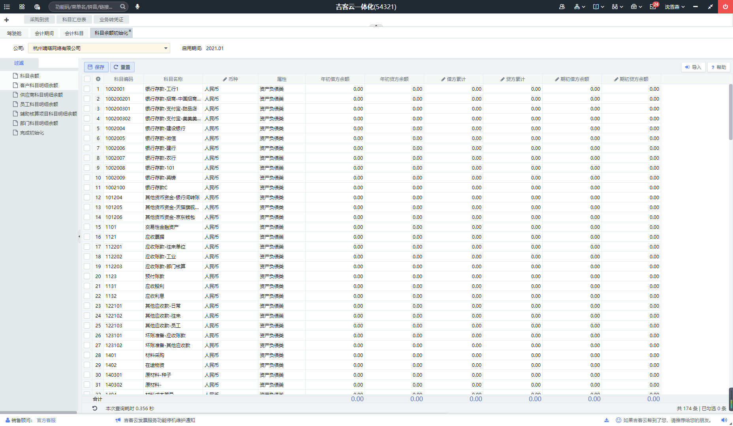Screen dimensions: 733x426
Task: Open the book manual icon
Action: coord(596,7)
